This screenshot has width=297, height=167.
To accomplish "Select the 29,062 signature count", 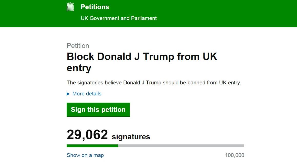I will (87, 135).
